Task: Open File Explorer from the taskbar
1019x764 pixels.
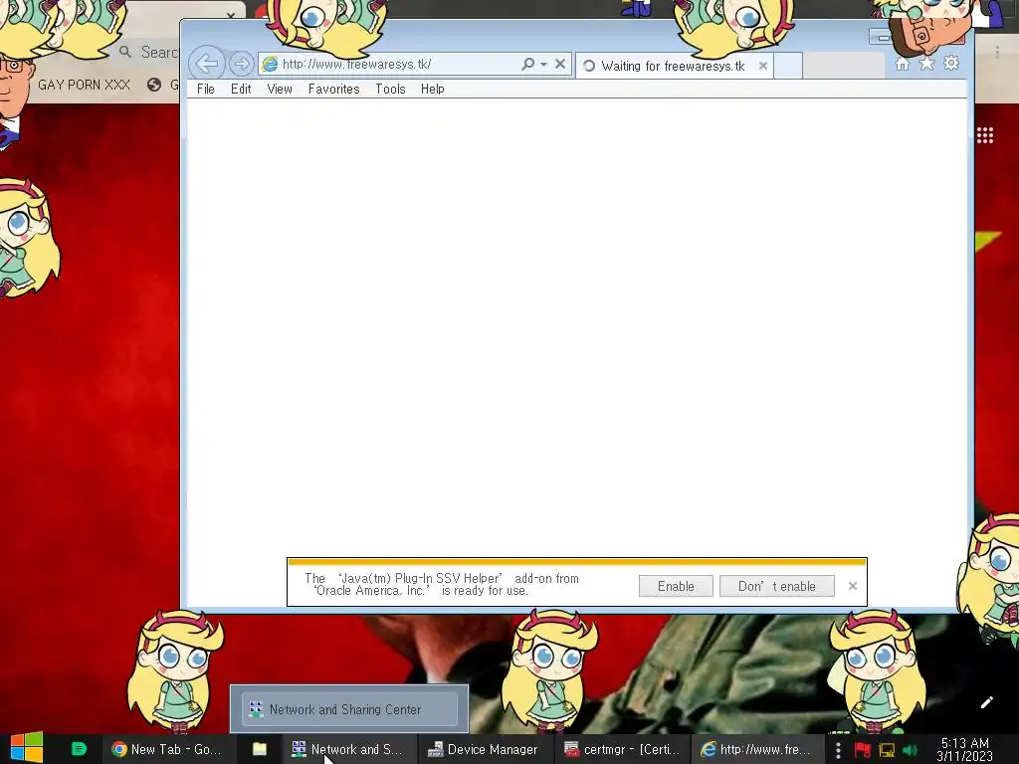Action: coord(260,749)
